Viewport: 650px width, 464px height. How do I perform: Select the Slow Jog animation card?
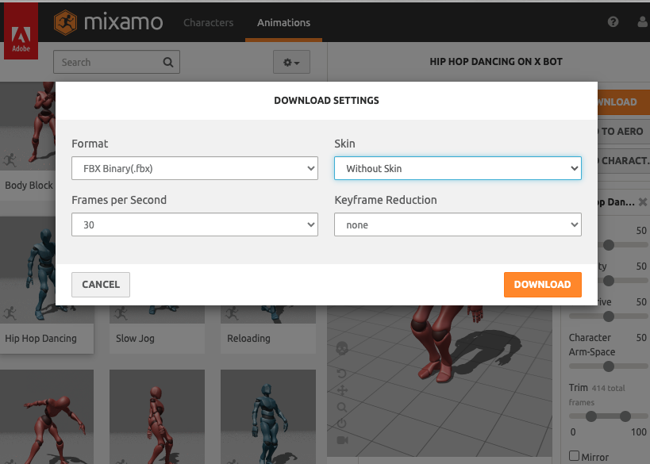157,329
